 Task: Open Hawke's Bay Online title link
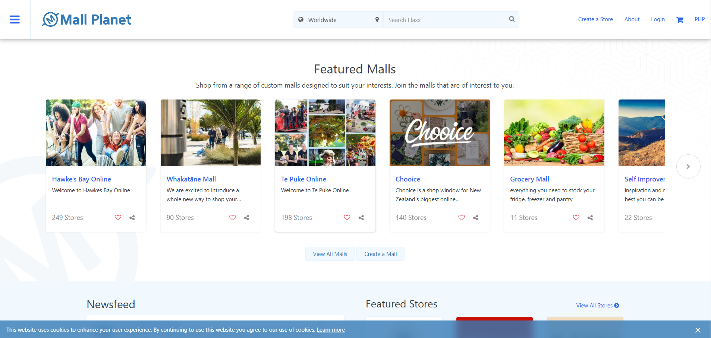pos(82,179)
